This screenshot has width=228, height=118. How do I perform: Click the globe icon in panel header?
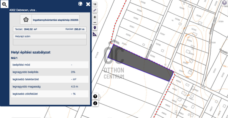[x=80, y=4]
